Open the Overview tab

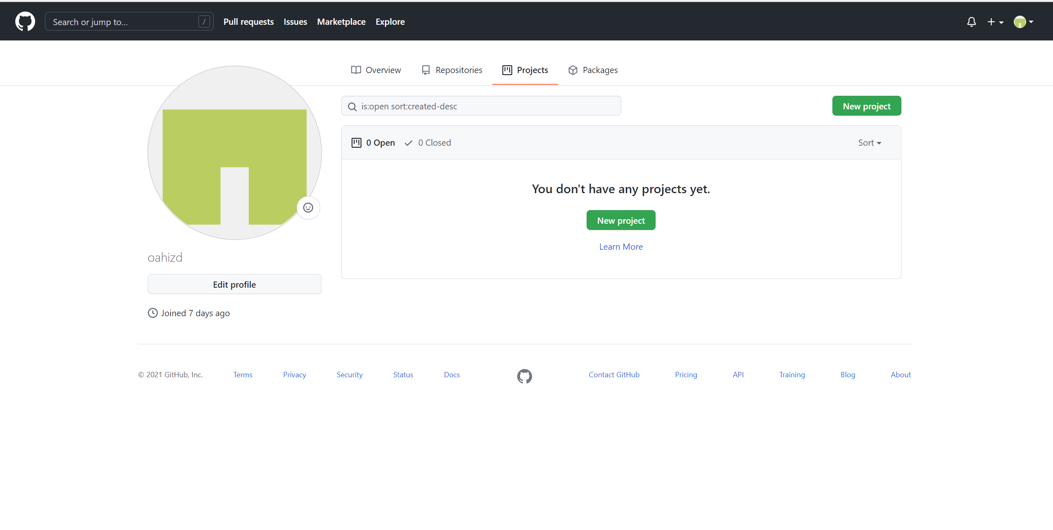click(376, 70)
